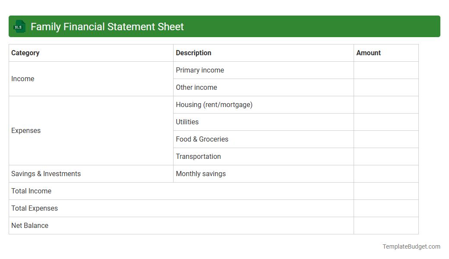Select the Transportation description cell
The width and height of the screenshot is (449, 259).
pyautogui.click(x=198, y=156)
